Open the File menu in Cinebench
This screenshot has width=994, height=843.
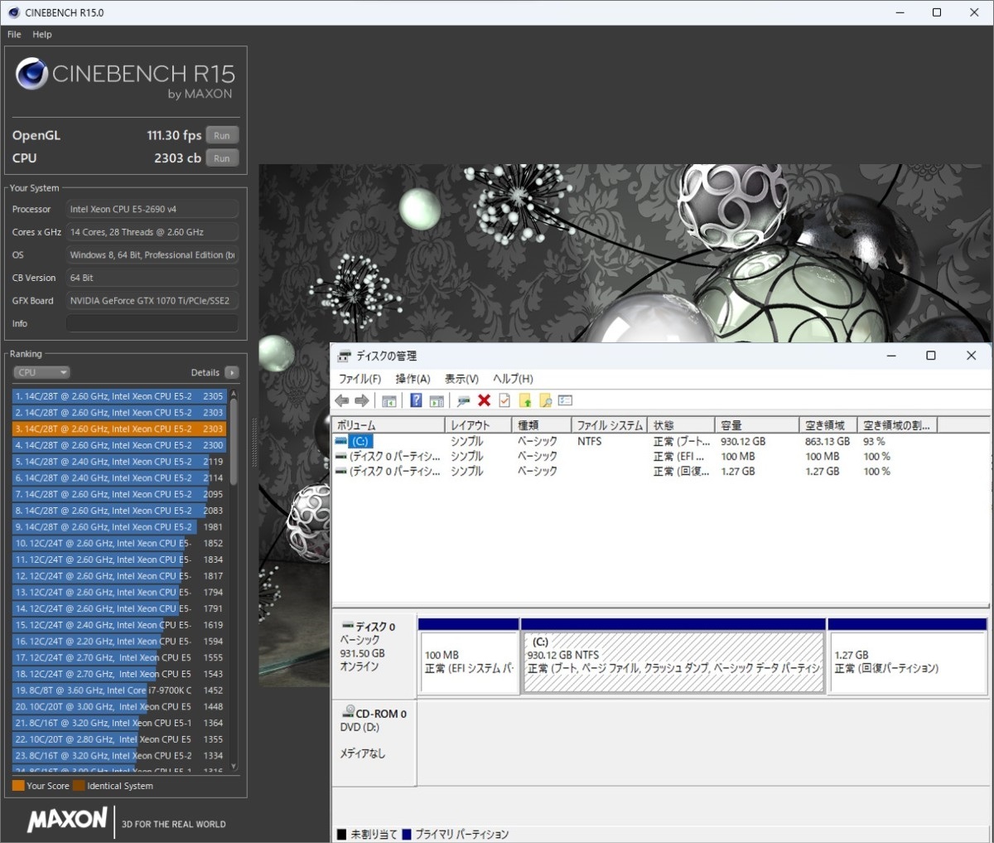pyautogui.click(x=14, y=35)
